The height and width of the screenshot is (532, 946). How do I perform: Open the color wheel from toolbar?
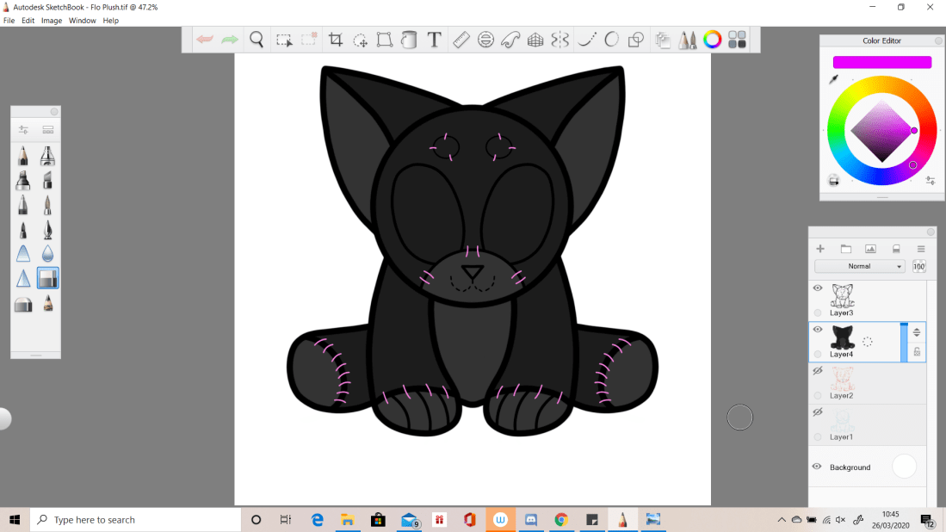tap(712, 40)
